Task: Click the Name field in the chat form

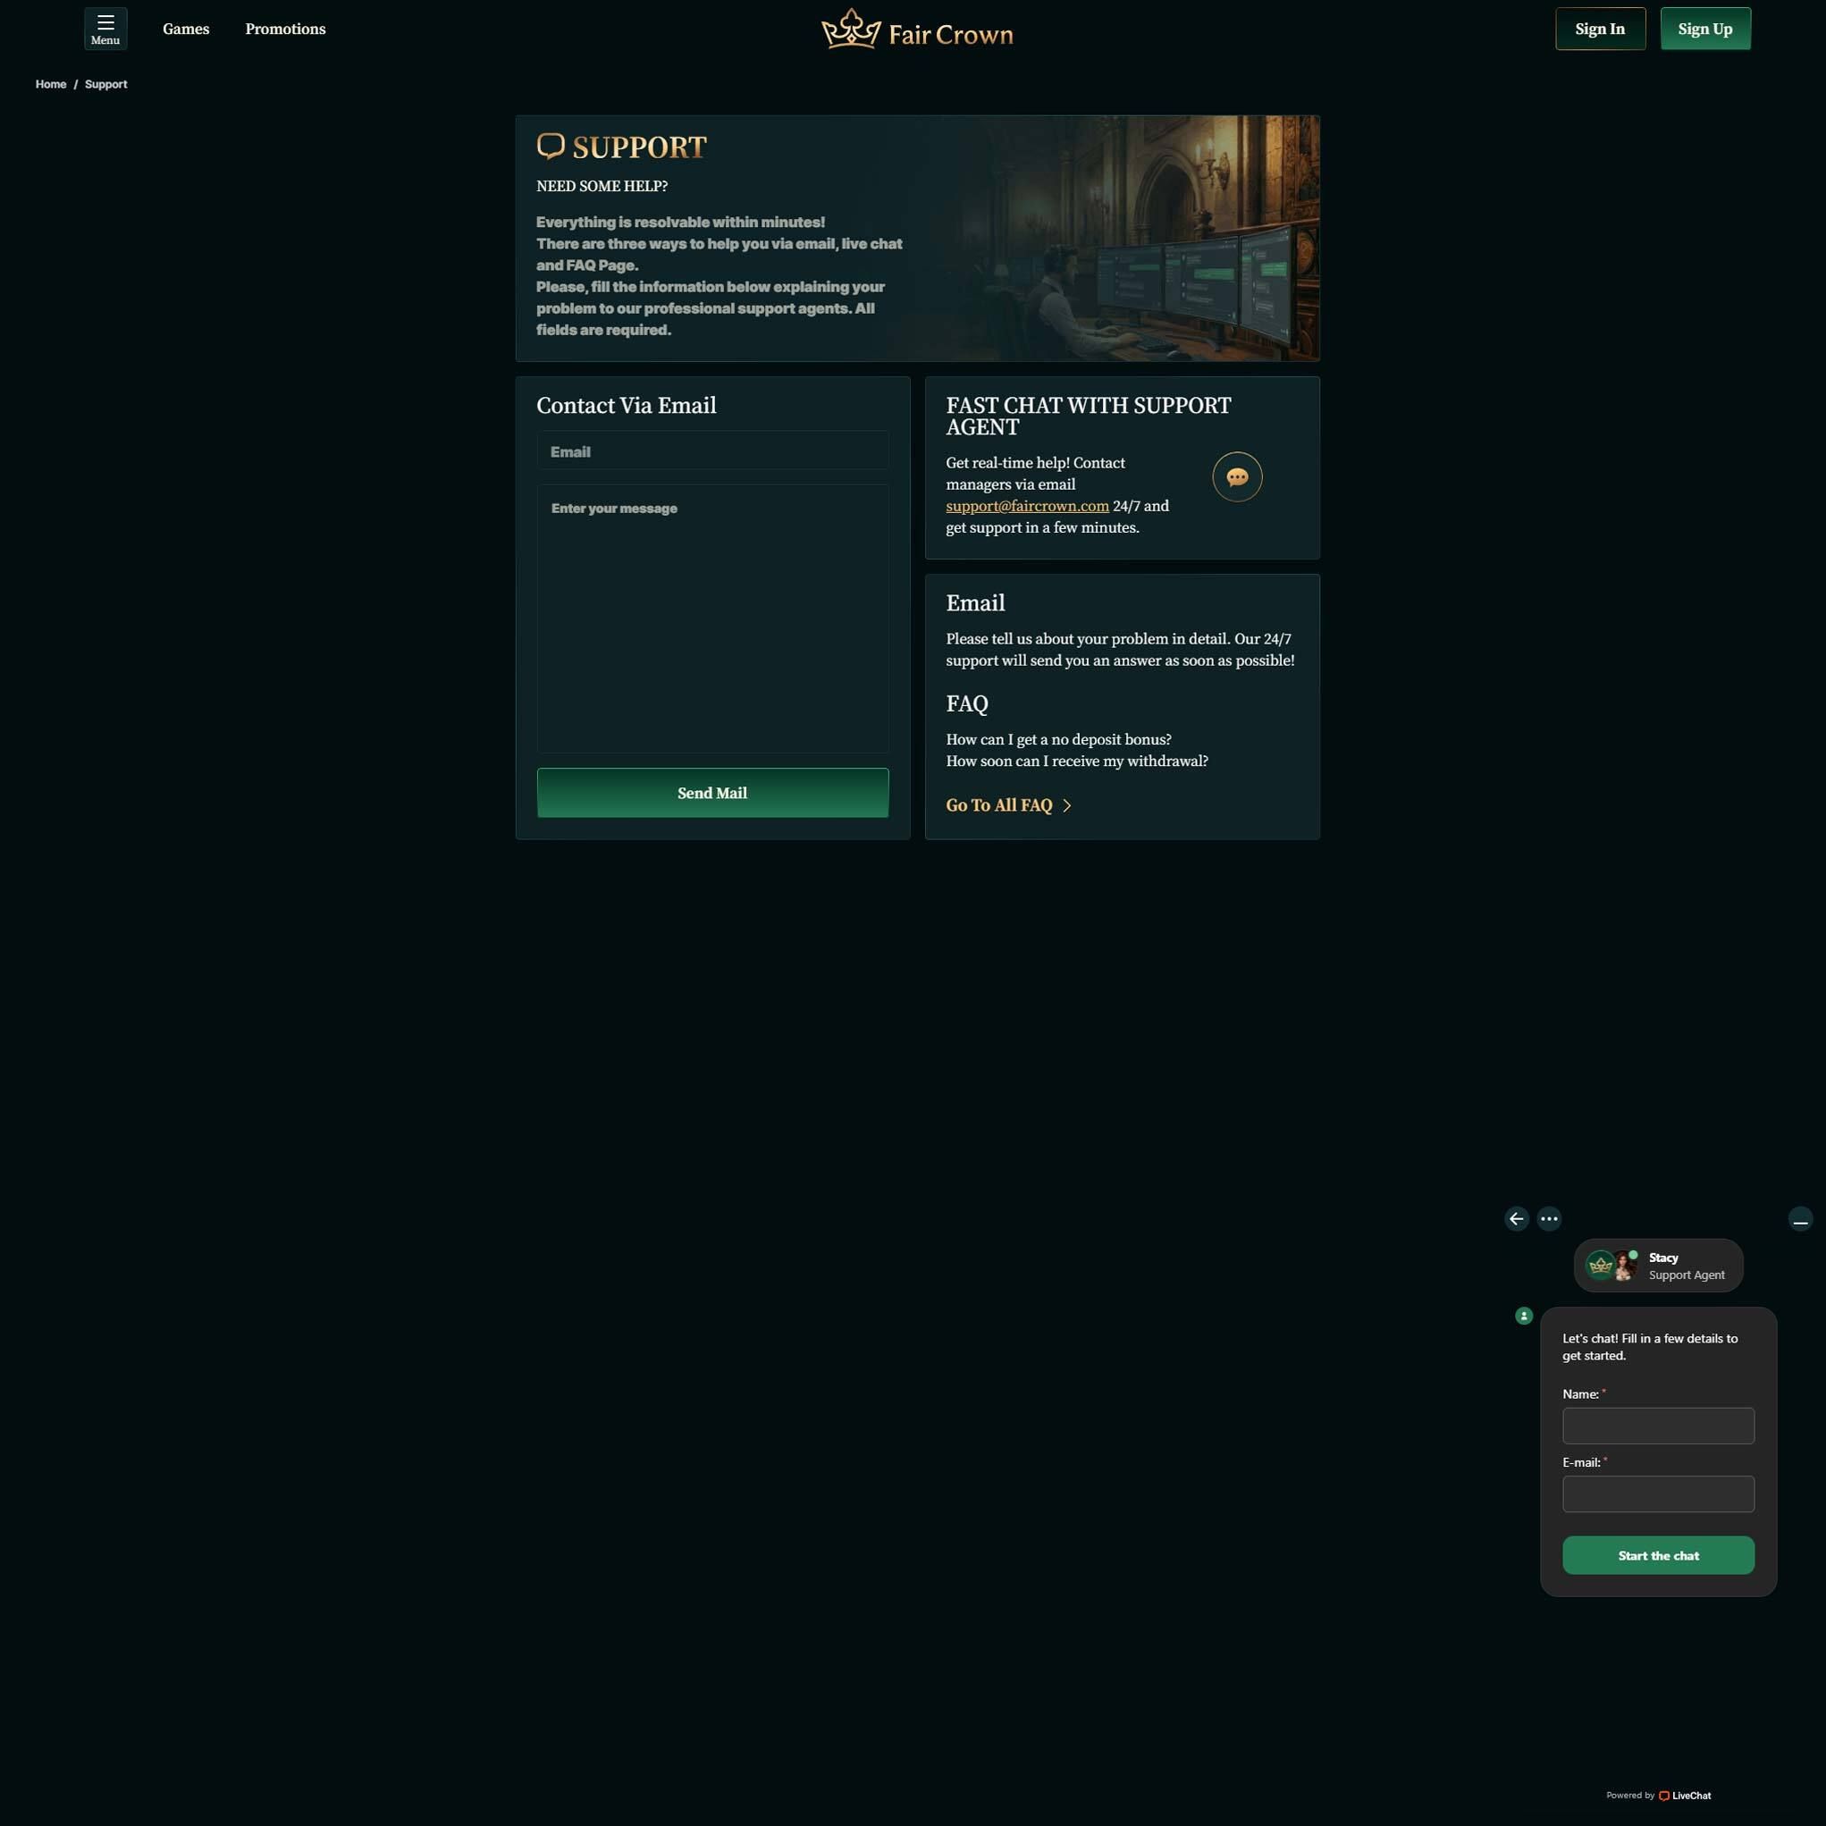Action: pos(1658,1426)
